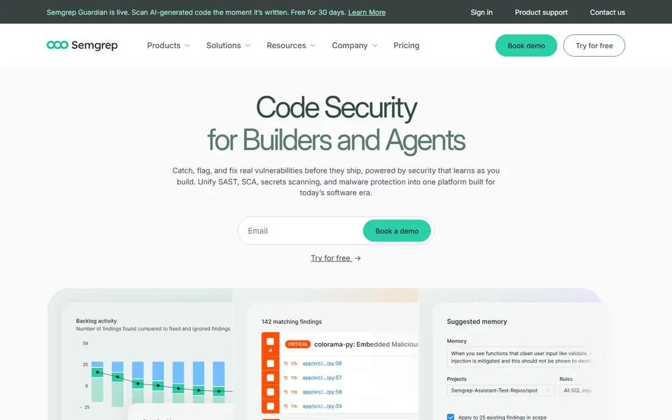Screen dimensions: 672x420
Task: Follow the Learn More banner link
Action: 367,12
